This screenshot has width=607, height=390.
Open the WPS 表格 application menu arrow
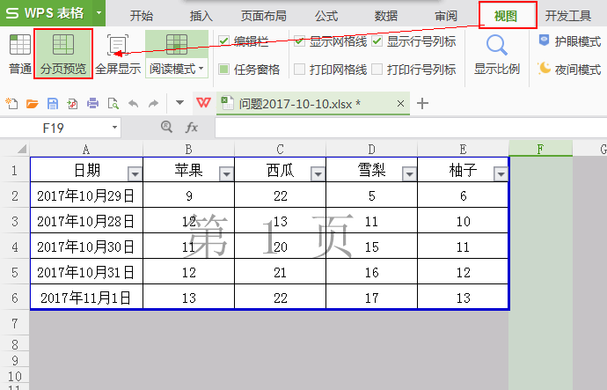click(99, 13)
